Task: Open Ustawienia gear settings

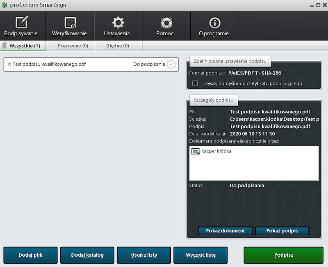Action: click(118, 26)
